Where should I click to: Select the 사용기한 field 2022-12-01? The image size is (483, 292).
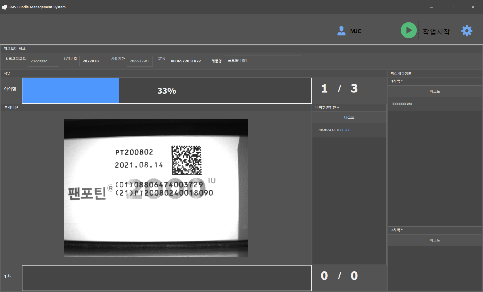[140, 61]
